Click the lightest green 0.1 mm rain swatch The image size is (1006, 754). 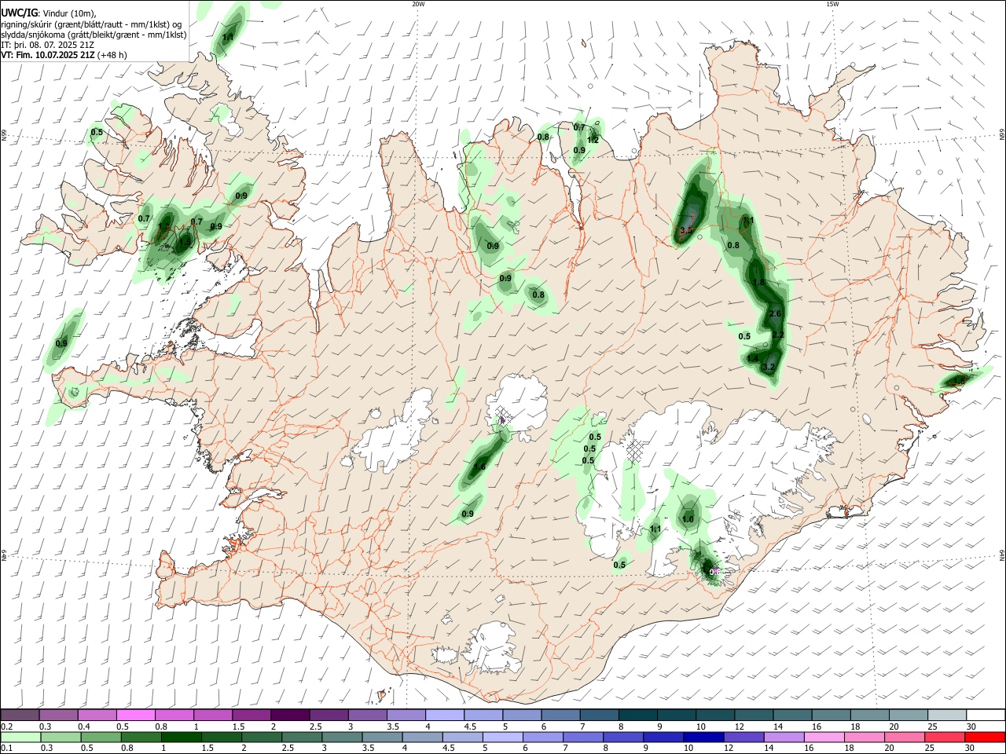click(x=20, y=738)
